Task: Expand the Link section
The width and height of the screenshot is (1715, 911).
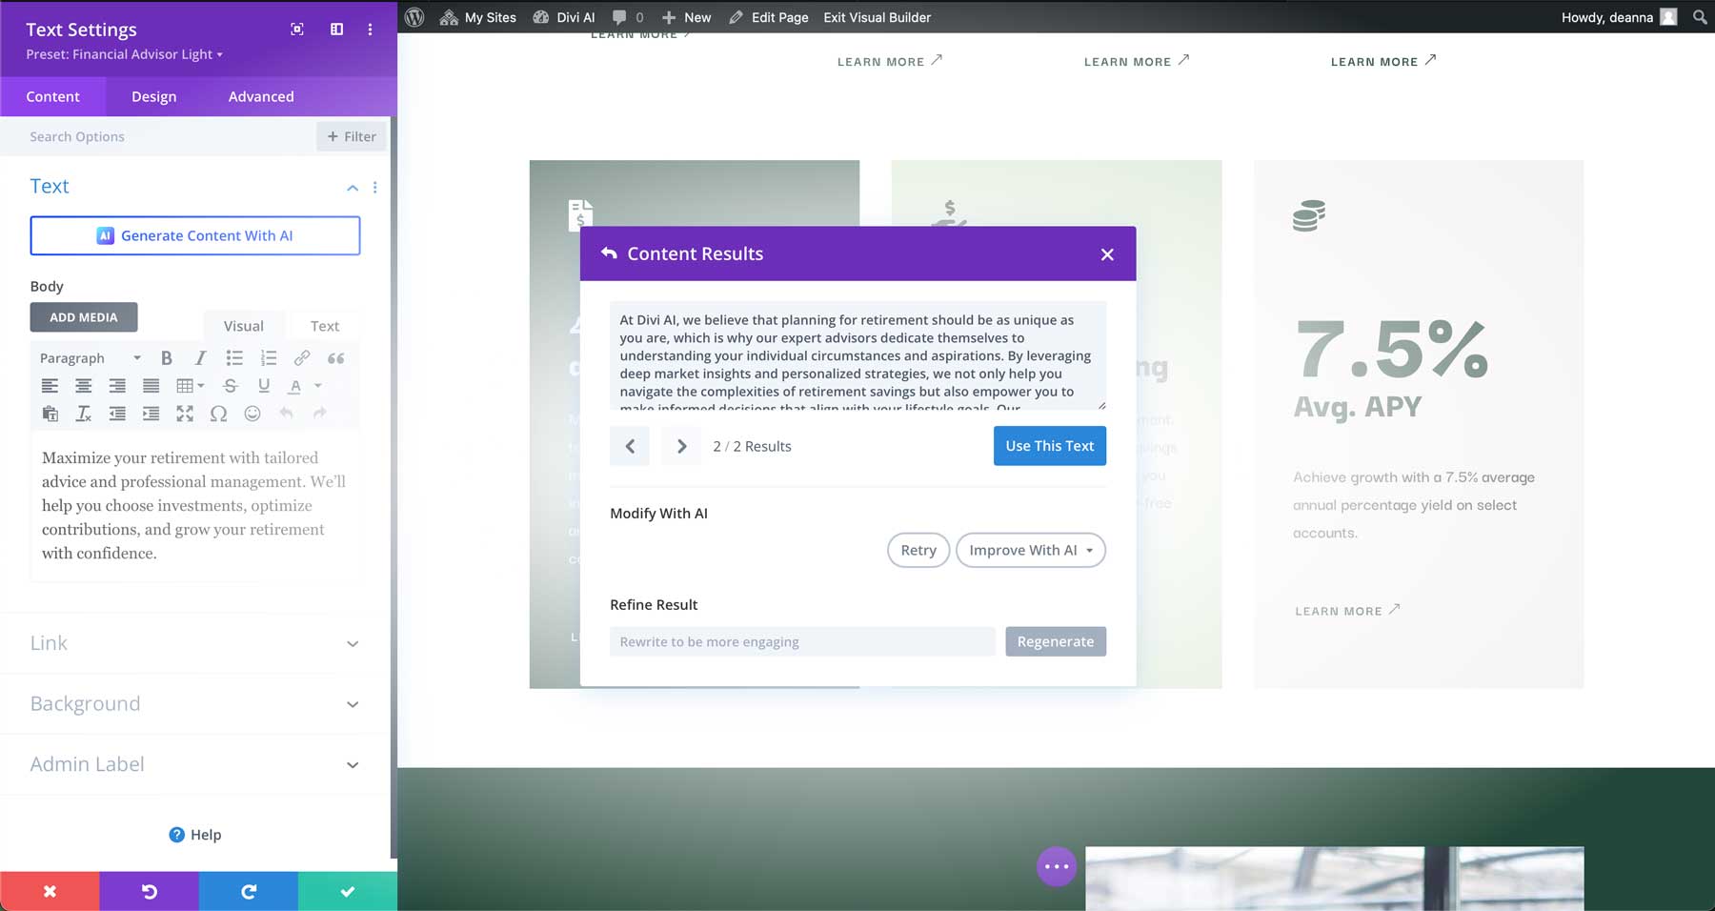Action: [x=194, y=643]
